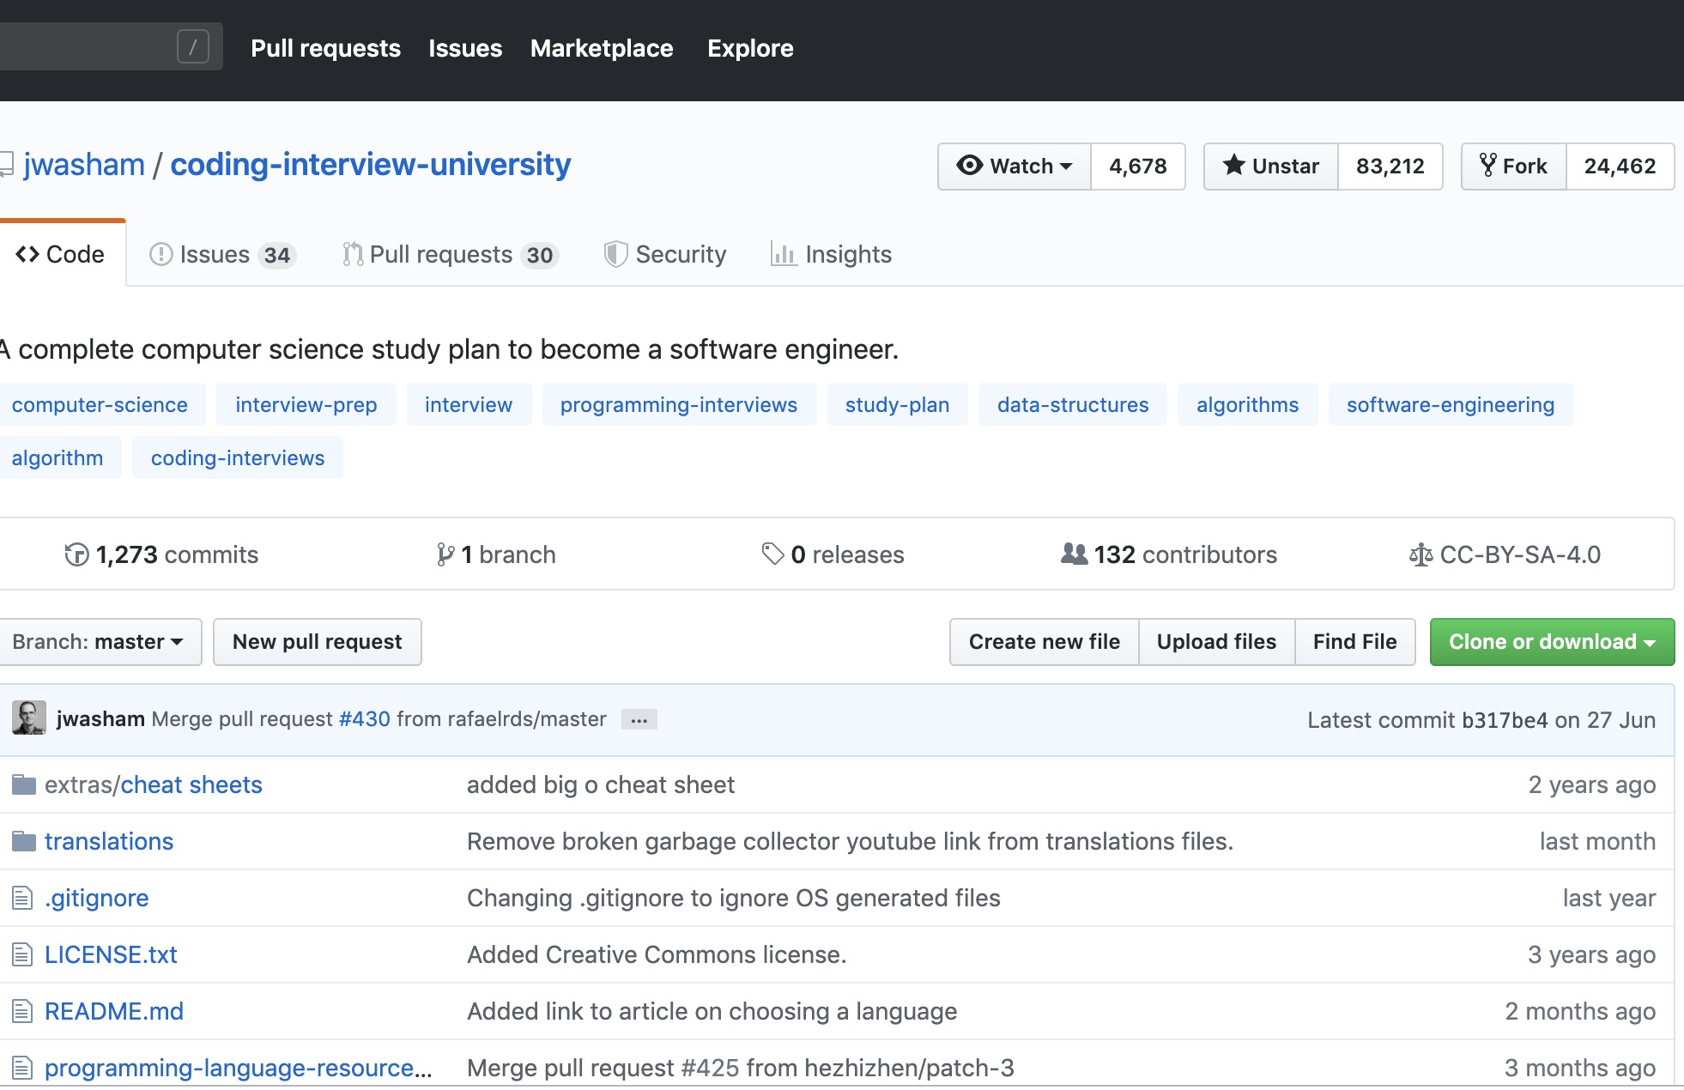Click the interview-prep topic tag
Viewport: 1684px width, 1090px height.
click(306, 404)
